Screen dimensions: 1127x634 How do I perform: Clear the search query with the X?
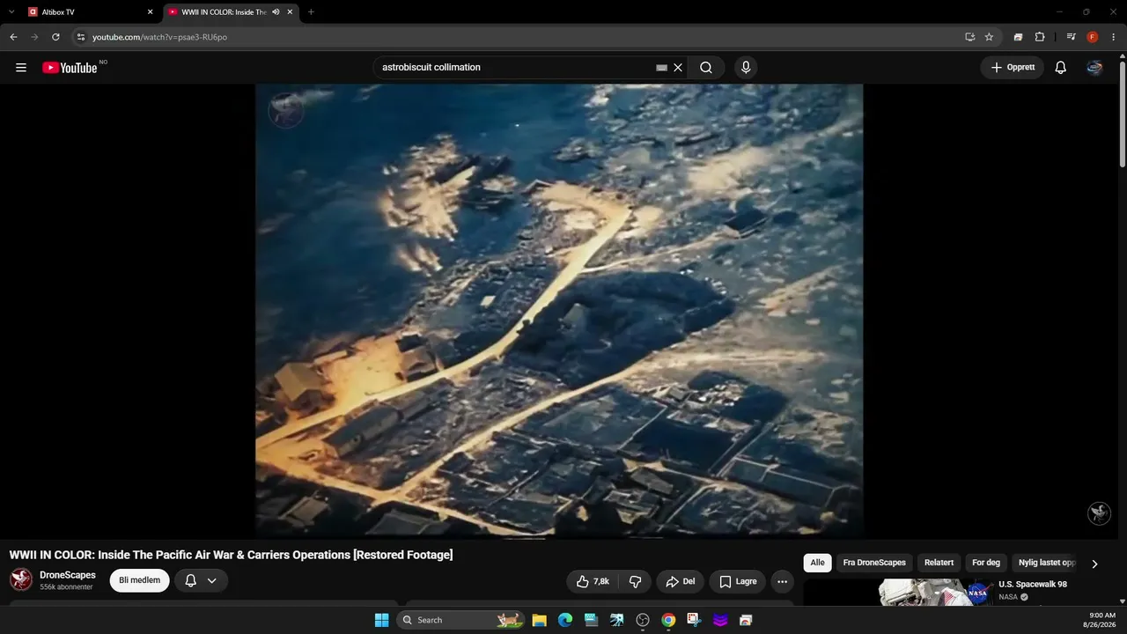click(678, 68)
